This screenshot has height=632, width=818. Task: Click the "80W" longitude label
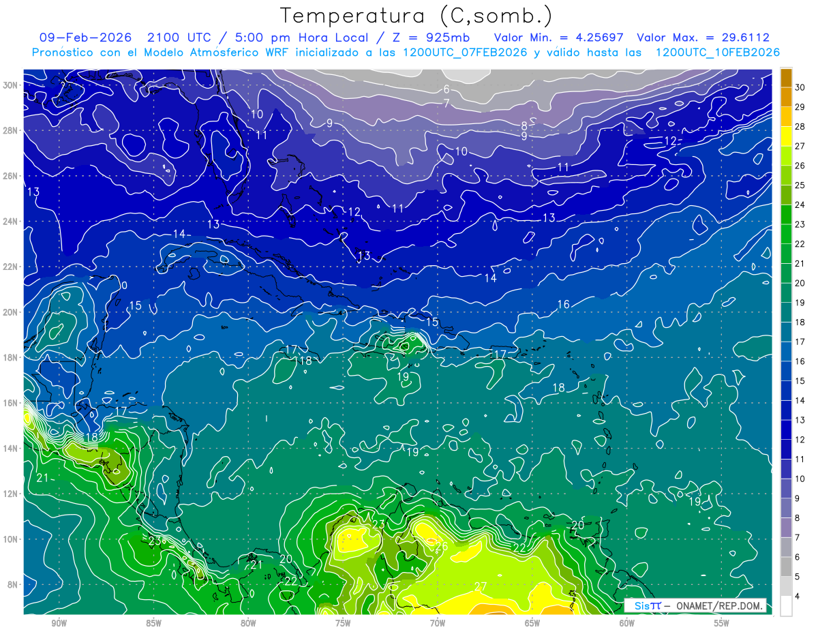click(x=248, y=623)
